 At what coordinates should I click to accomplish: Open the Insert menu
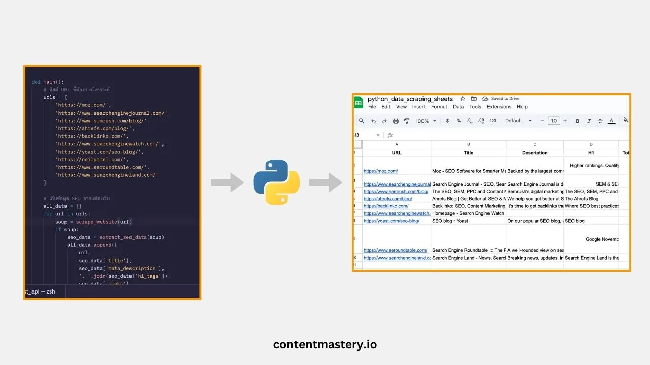[419, 107]
